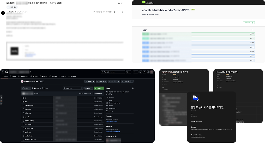Click the nangman-server repository name

pyautogui.click(x=31, y=82)
